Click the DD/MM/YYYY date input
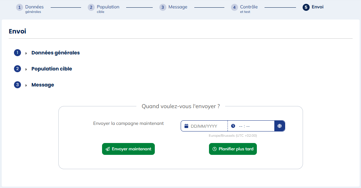The height and width of the screenshot is (188, 361). click(206, 126)
